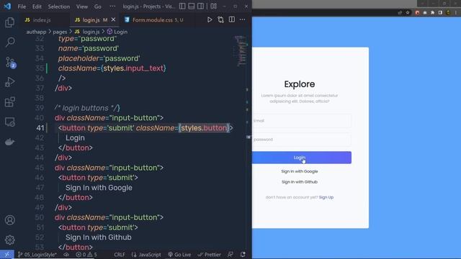Viewport: 461px width, 259px height.
Task: Click the styles.button text on line 41
Action: pyautogui.click(x=204, y=128)
